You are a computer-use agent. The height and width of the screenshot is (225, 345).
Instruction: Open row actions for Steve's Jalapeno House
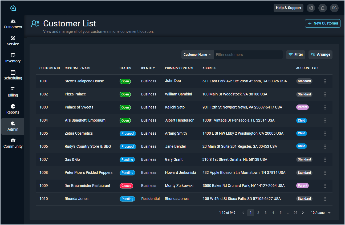325,81
